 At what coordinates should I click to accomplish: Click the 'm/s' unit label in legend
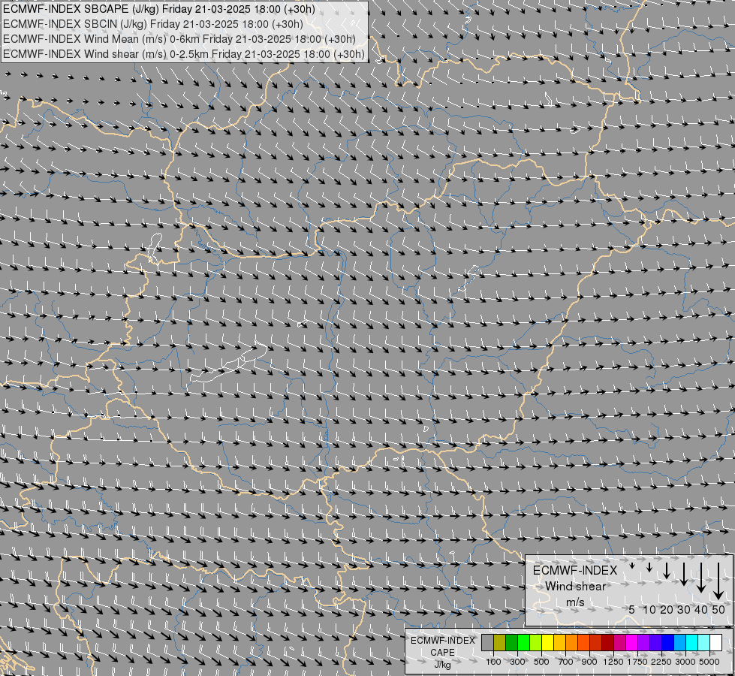point(575,602)
